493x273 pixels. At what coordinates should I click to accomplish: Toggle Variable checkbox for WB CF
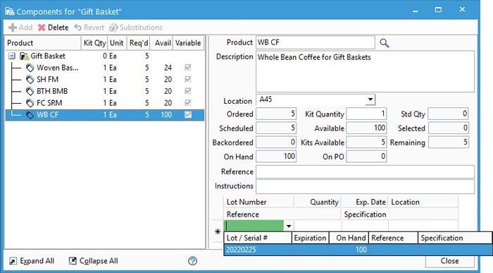click(188, 115)
